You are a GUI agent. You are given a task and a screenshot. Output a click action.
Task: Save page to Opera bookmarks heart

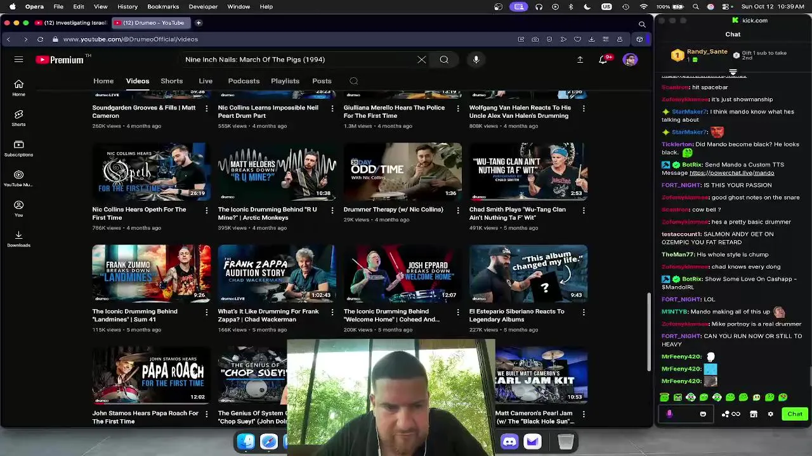[577, 39]
